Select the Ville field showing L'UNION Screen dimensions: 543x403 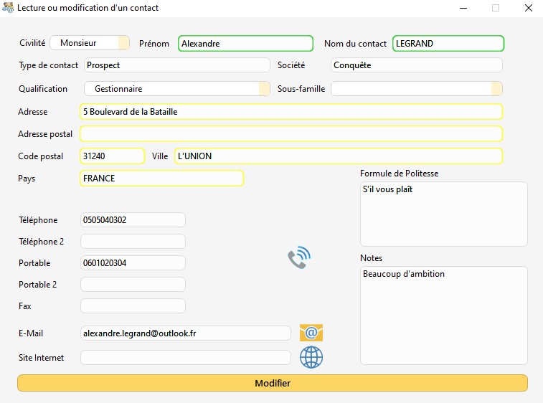click(338, 156)
